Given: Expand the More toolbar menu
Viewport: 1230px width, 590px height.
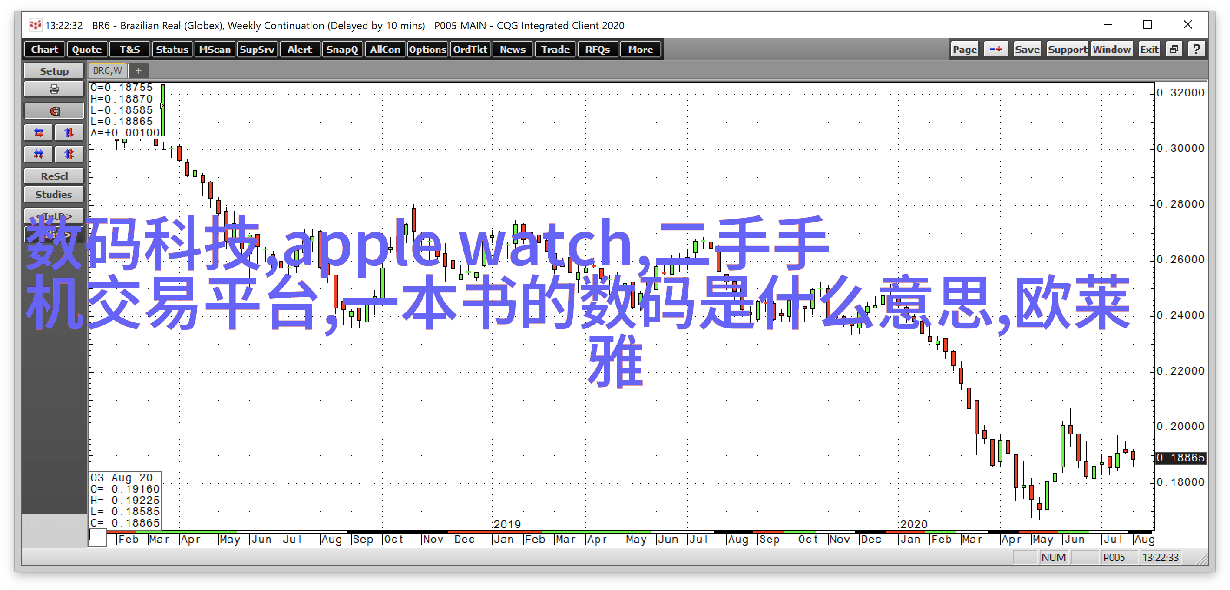Looking at the screenshot, I should coord(640,49).
